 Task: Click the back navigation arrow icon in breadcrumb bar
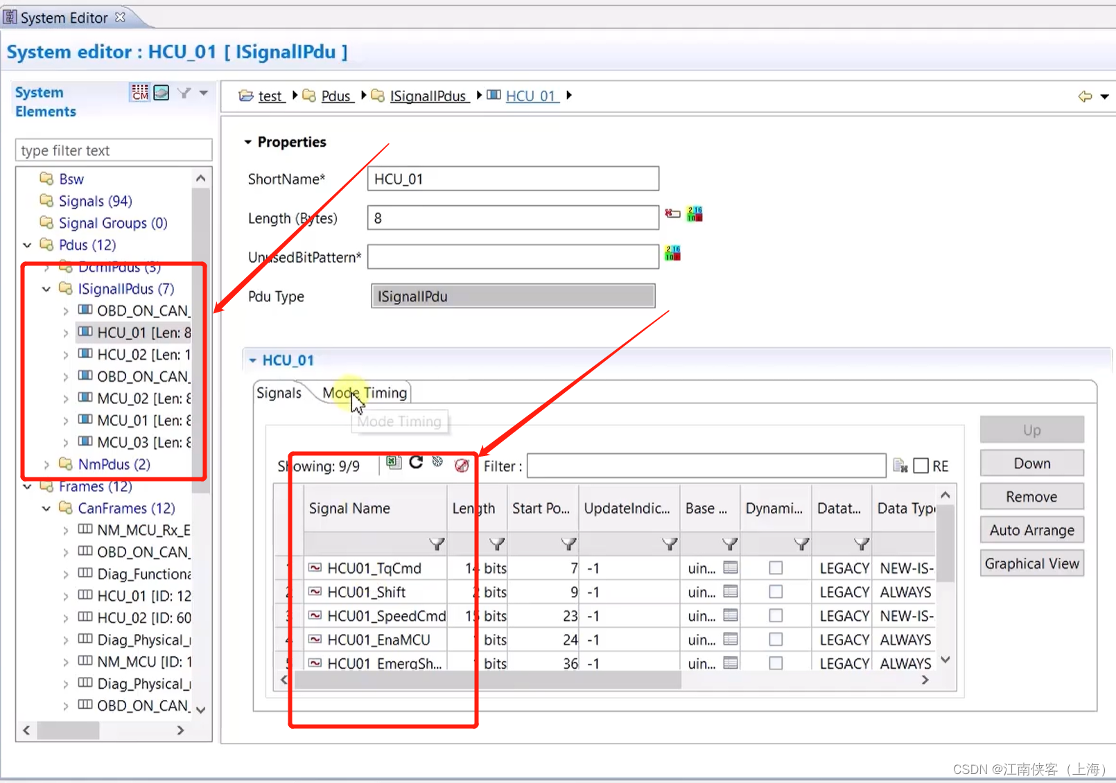1085,96
